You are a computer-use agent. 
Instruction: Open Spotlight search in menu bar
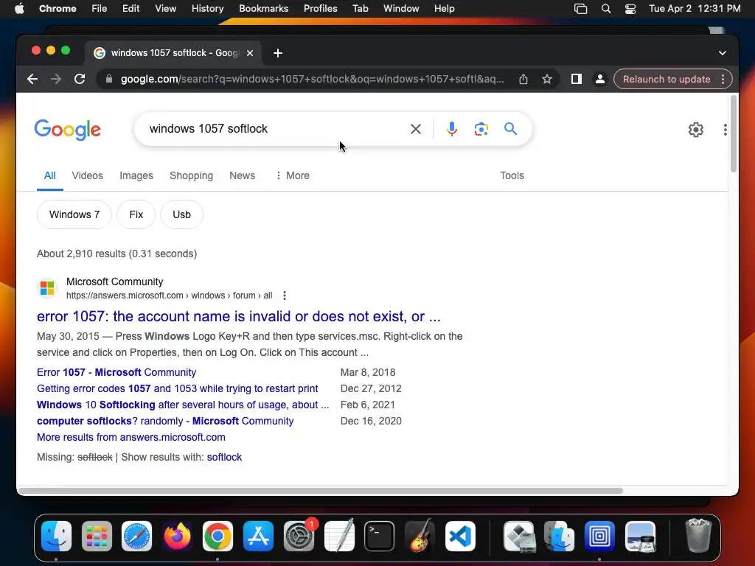(x=606, y=9)
